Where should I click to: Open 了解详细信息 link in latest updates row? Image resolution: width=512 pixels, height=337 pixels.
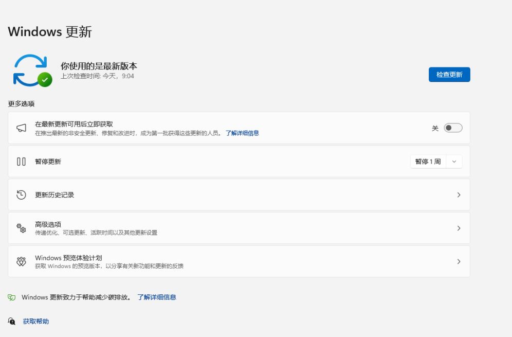[242, 133]
